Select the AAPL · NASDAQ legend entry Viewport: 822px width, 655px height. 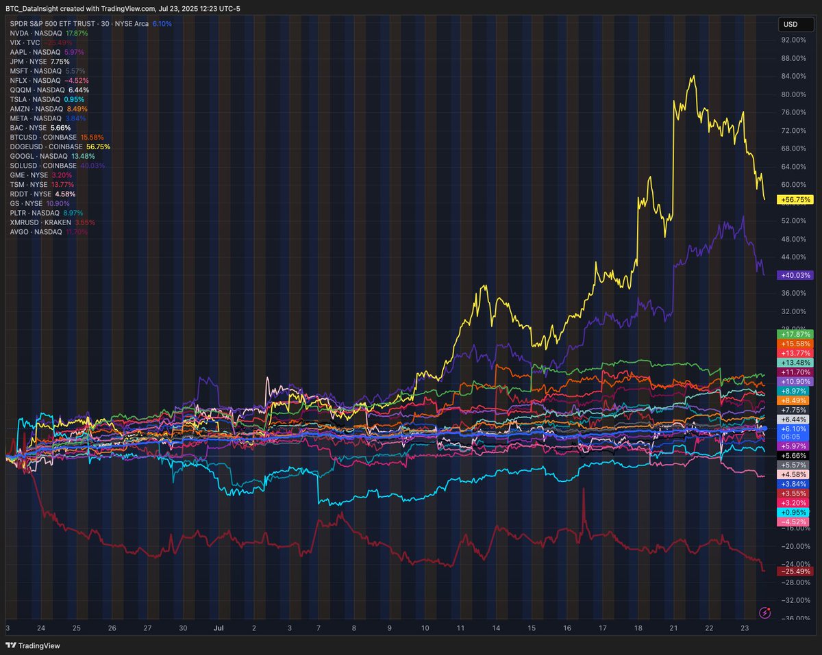46,52
